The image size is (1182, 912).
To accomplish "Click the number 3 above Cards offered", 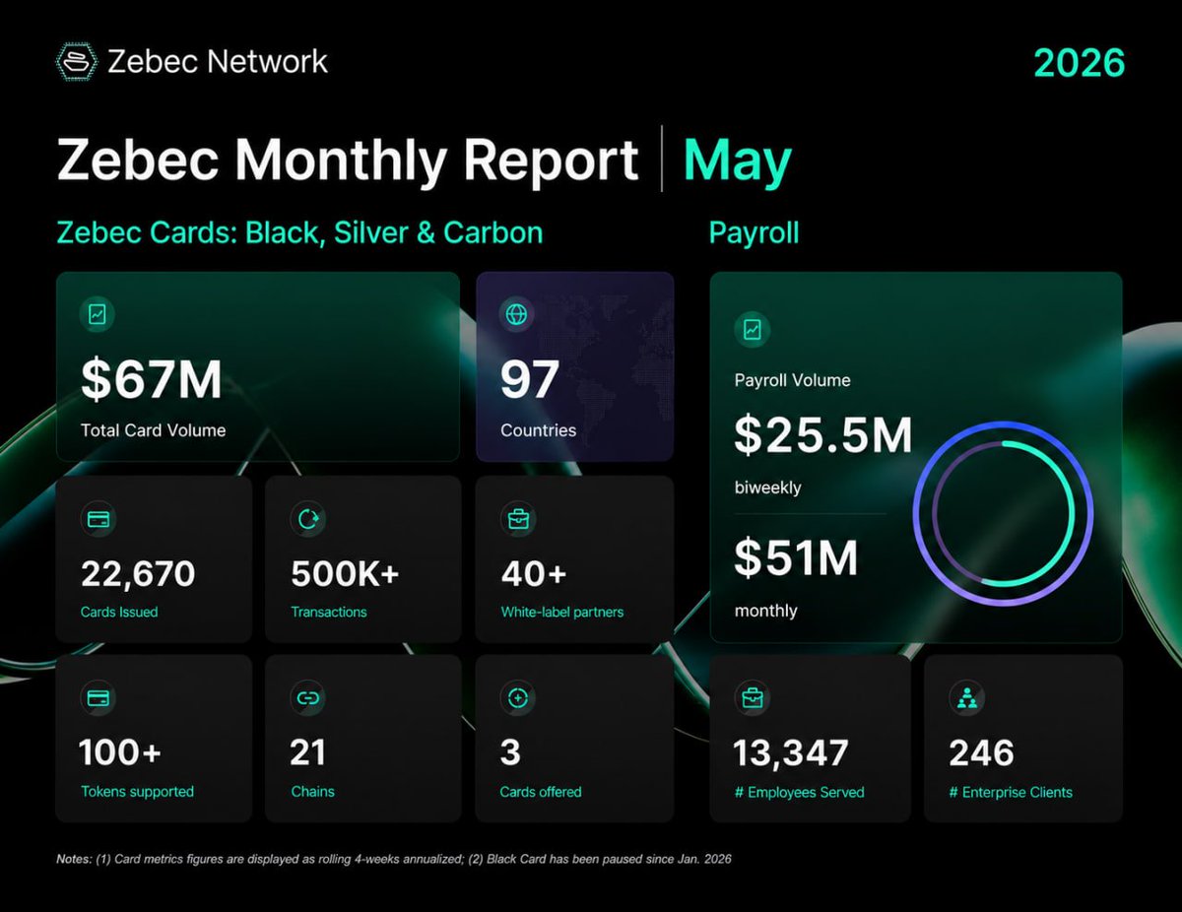I will 510,752.
